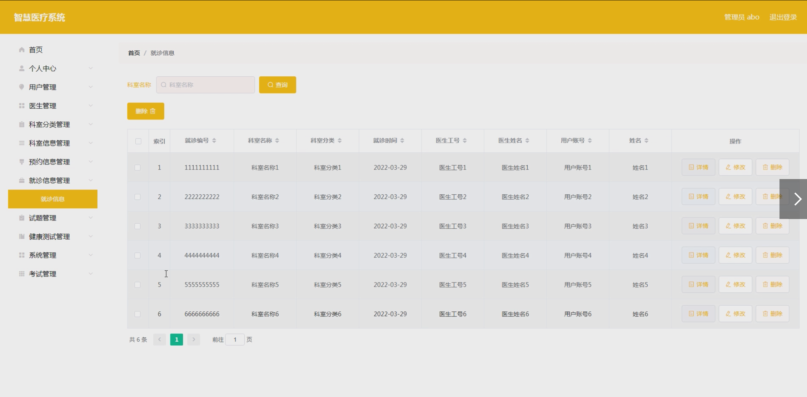Check the row 3 checkbox
Image resolution: width=807 pixels, height=397 pixels.
click(138, 226)
